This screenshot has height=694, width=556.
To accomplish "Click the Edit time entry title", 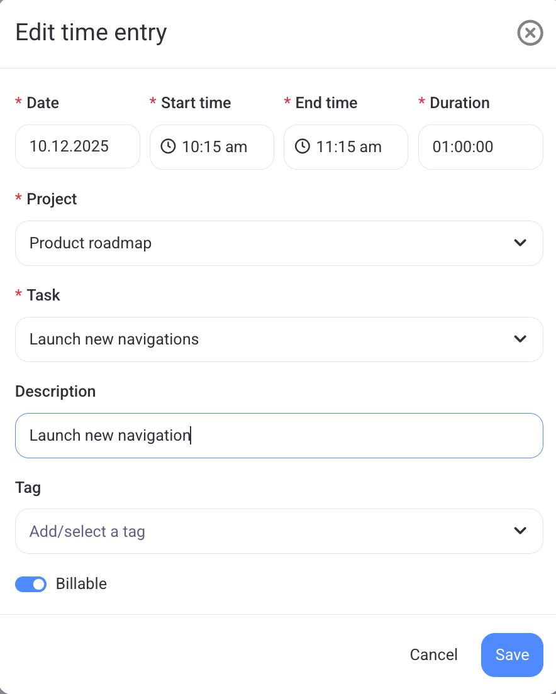I will 91,32.
